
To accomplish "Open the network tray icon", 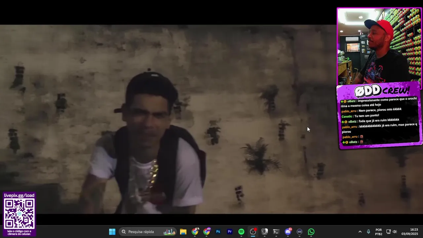I will (389, 232).
